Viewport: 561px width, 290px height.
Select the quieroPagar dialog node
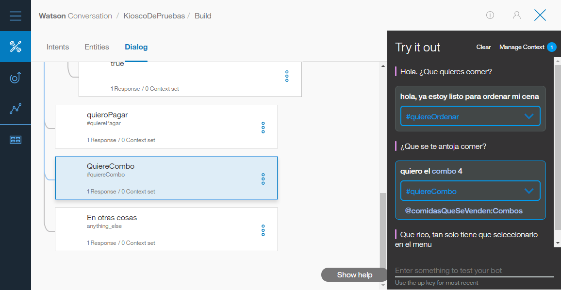pos(166,126)
